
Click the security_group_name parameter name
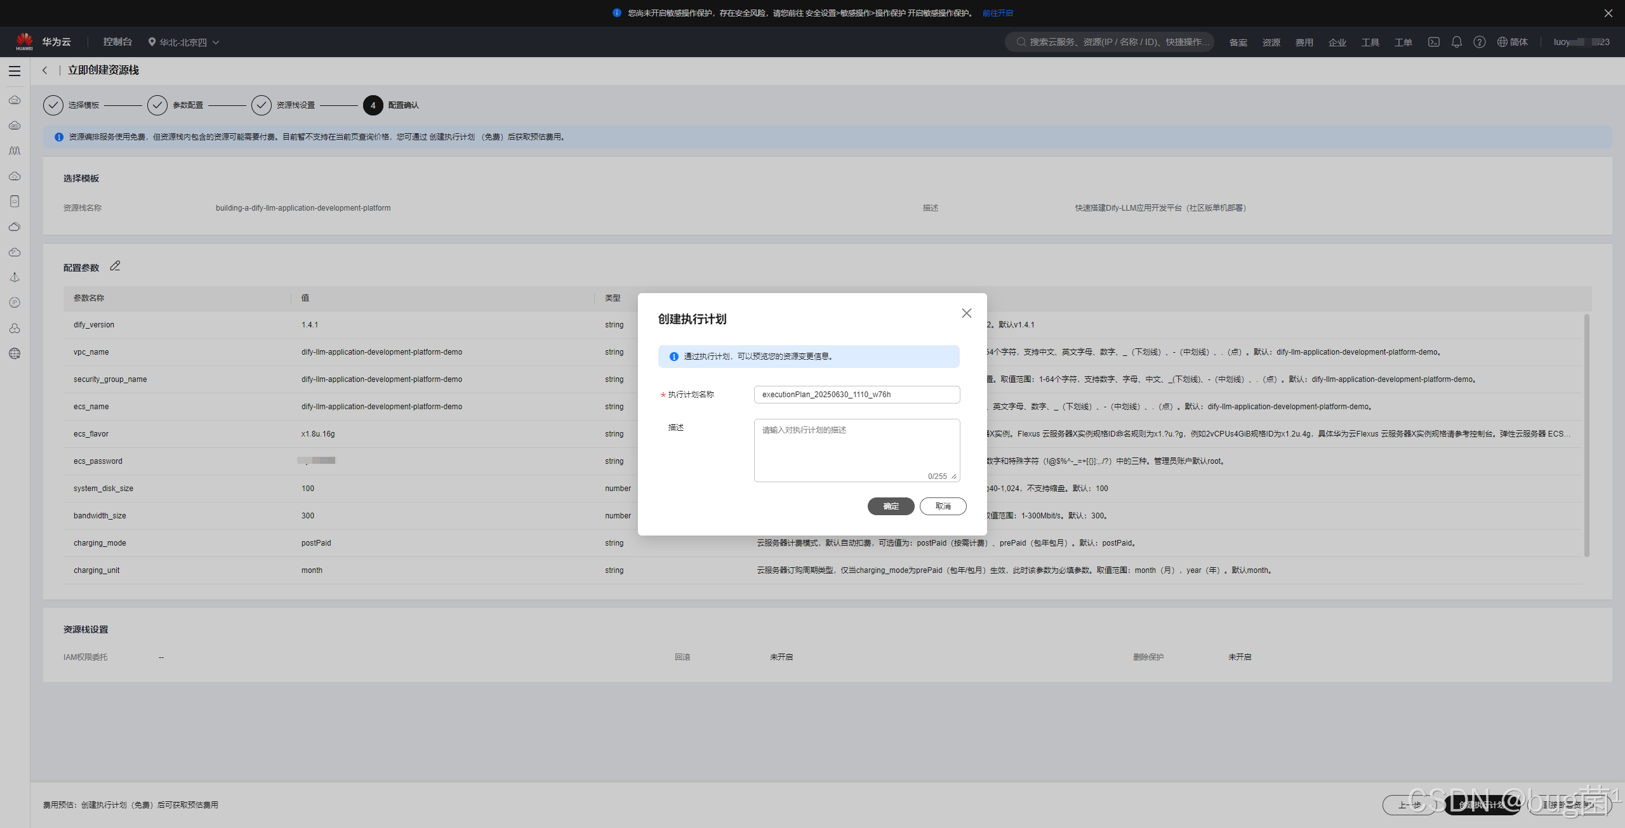coord(110,379)
